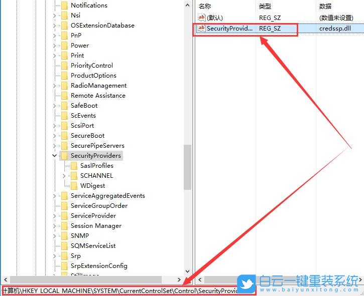Click the ProductOptions folder icon
The height and width of the screenshot is (296, 364).
pos(64,76)
